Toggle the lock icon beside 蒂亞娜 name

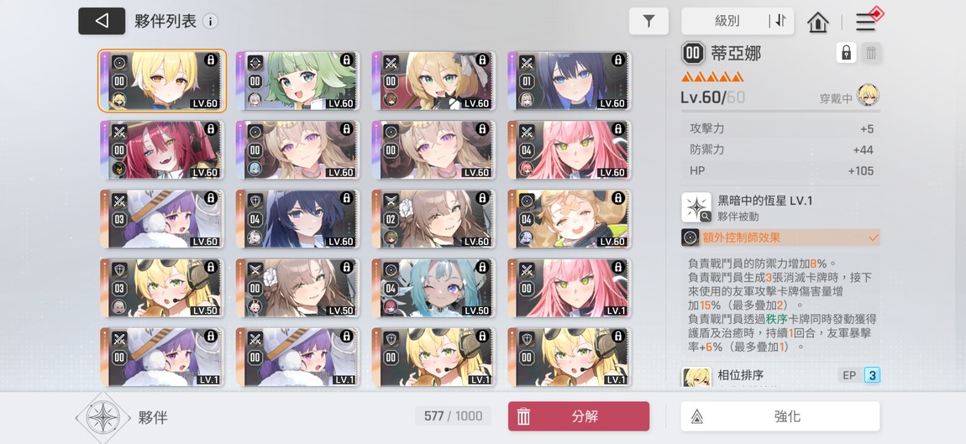point(846,53)
